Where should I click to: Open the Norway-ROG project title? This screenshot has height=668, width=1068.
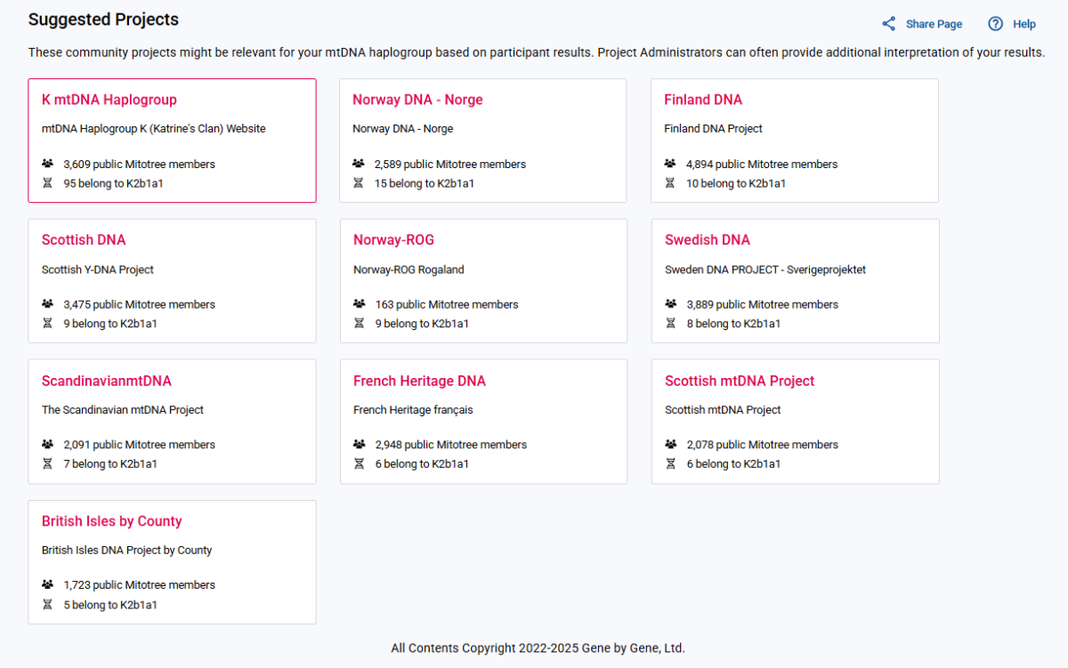[x=393, y=240]
